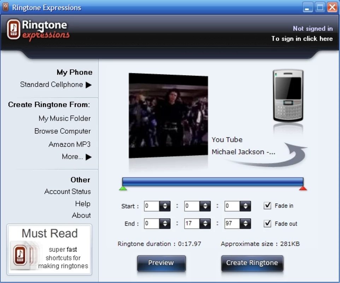Minimize the Ringtone Expressions window

[307, 7]
